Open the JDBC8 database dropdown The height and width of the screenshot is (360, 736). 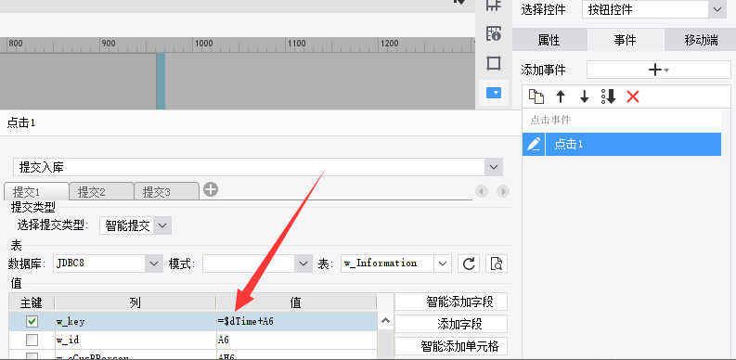(x=109, y=264)
